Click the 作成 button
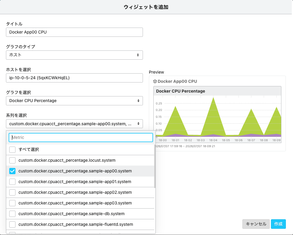 click(x=278, y=224)
